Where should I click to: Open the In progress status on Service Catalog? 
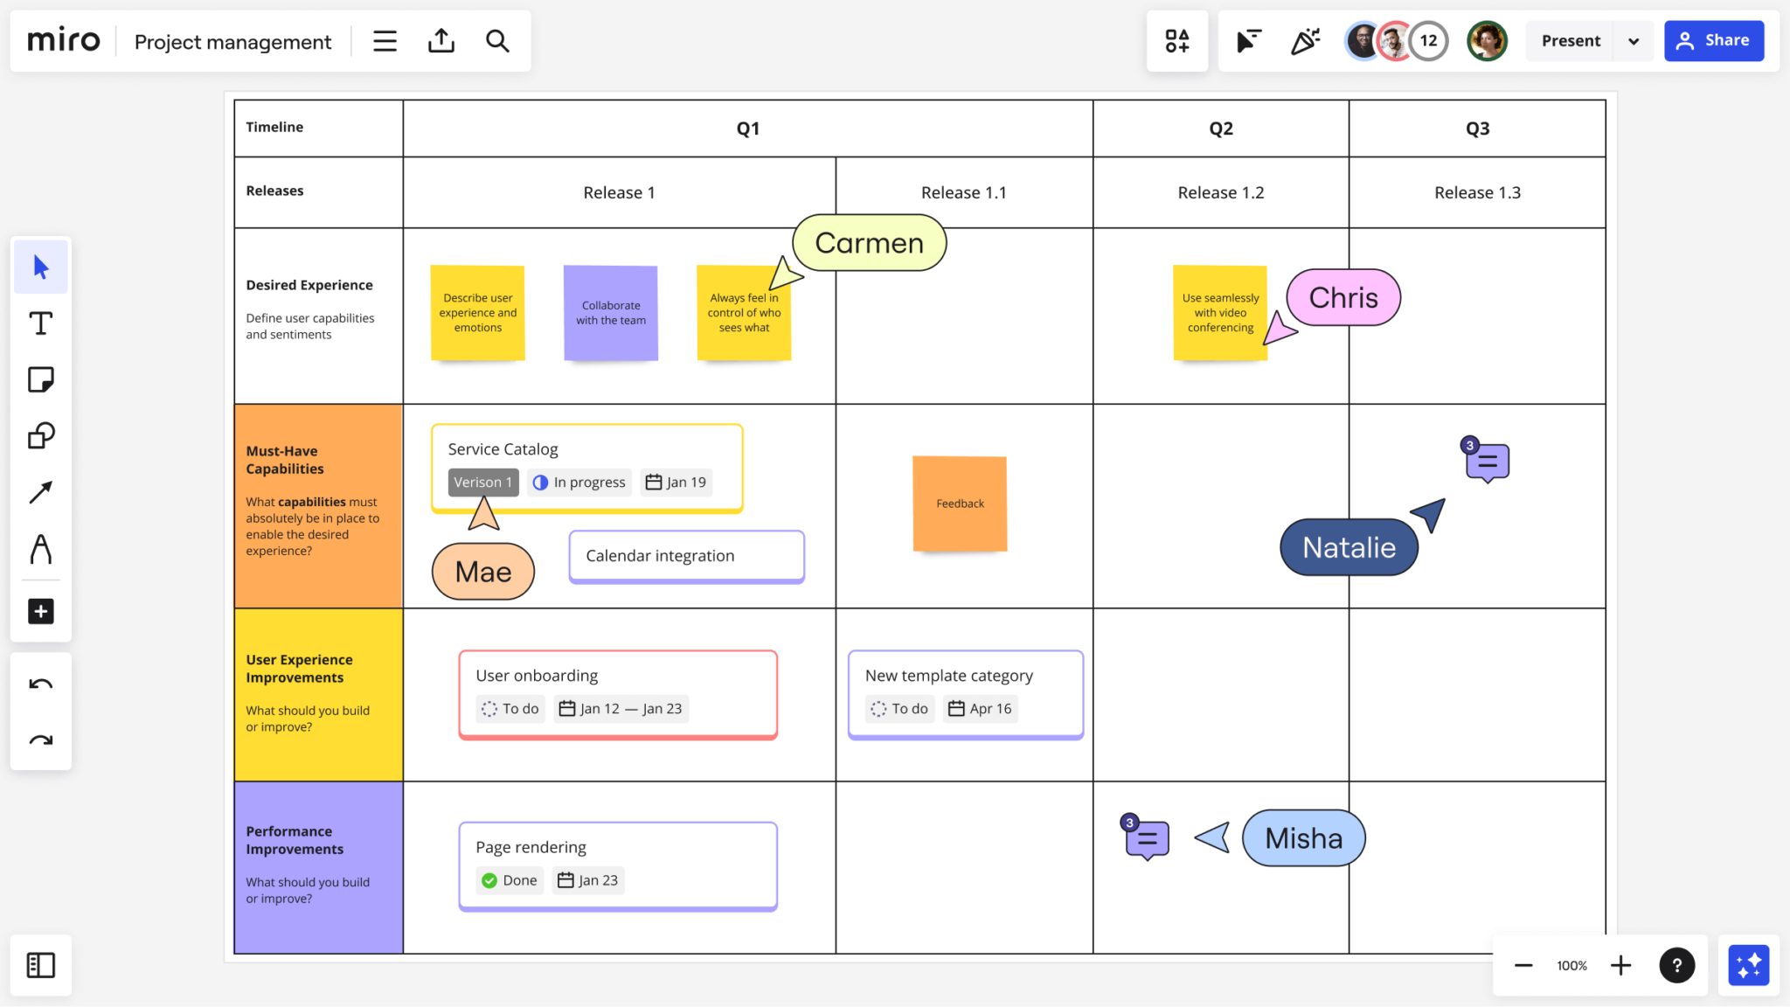click(x=579, y=482)
